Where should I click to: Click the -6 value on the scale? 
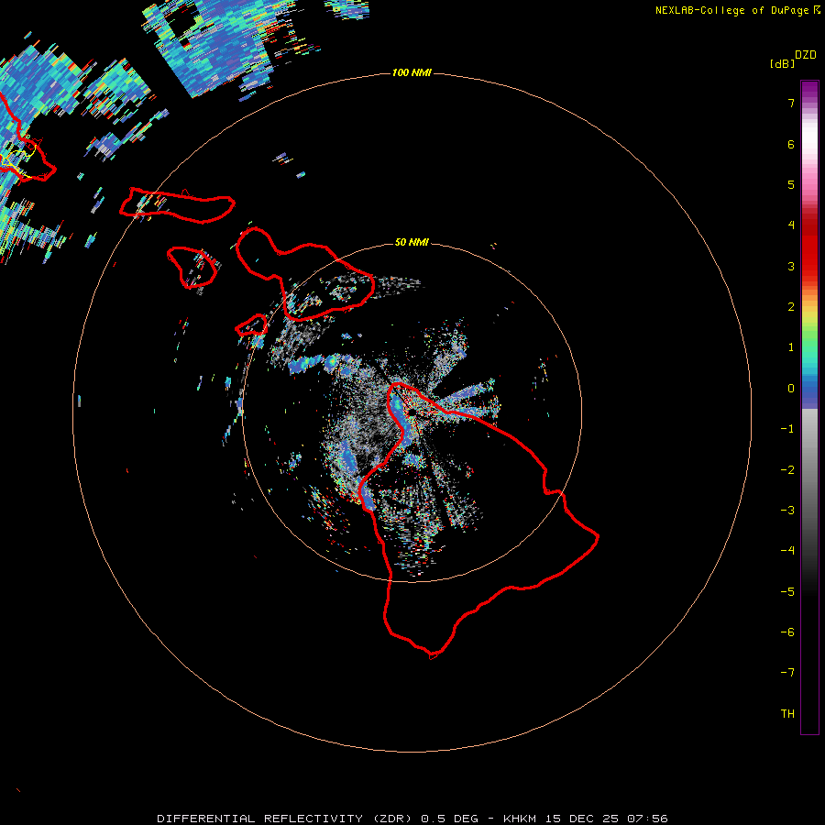787,632
